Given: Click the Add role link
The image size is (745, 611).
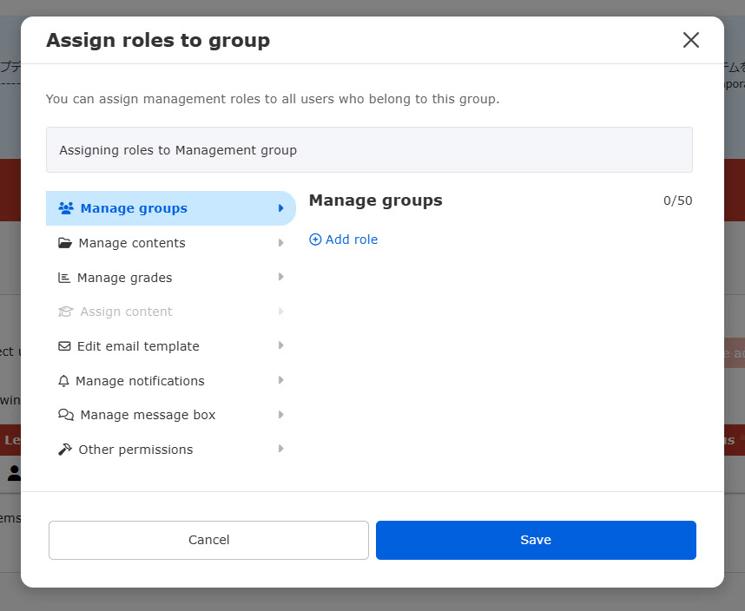Looking at the screenshot, I should coord(351,240).
